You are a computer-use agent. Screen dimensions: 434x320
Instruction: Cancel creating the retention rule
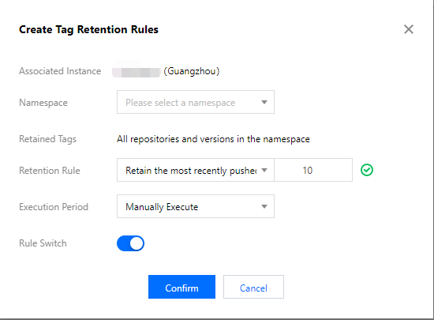coord(253,287)
